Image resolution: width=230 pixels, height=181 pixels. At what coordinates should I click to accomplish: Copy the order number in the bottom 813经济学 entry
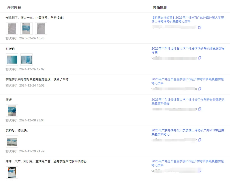(200, 171)
